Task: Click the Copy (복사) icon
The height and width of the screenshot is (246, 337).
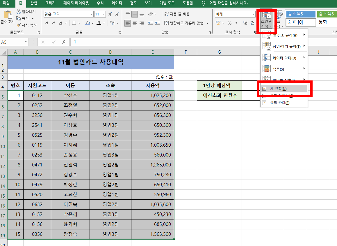Action: pyautogui.click(x=19, y=18)
